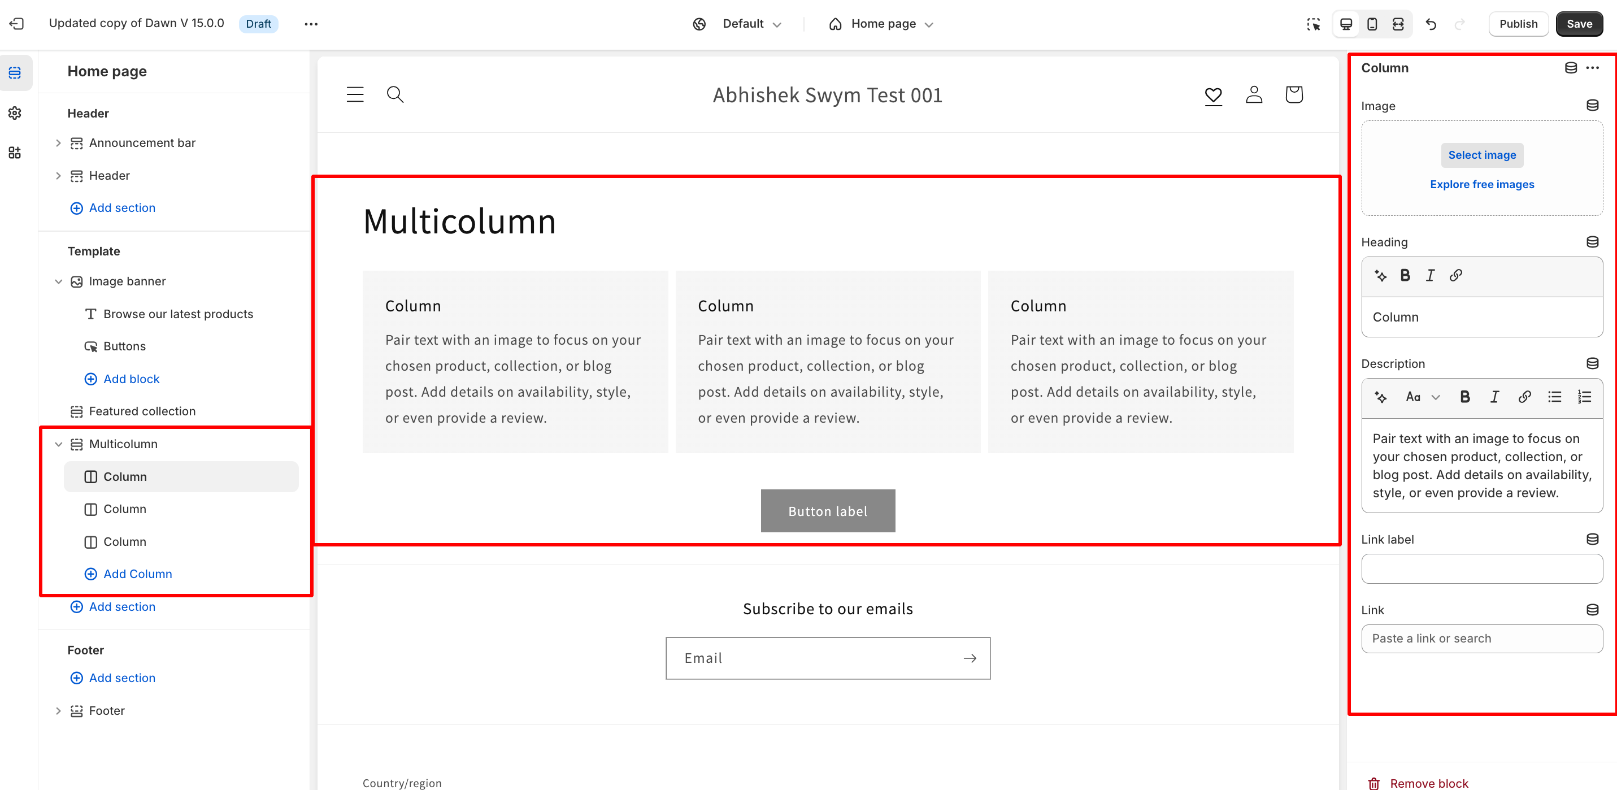Viewport: 1617px width, 790px height.
Task: Click the undo arrow in top bar
Action: coord(1431,24)
